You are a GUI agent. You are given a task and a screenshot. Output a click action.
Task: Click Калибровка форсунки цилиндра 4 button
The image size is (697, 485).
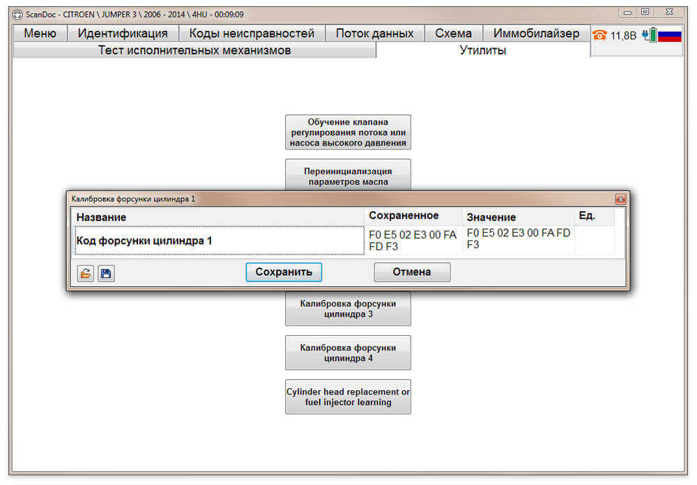pyautogui.click(x=348, y=353)
